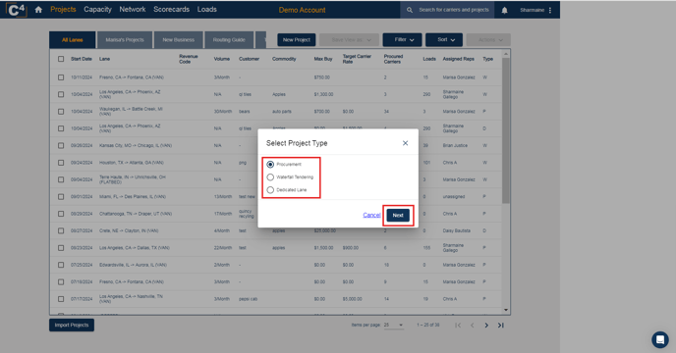Click the Next button
Image resolution: width=676 pixels, height=353 pixels.
pyautogui.click(x=398, y=216)
